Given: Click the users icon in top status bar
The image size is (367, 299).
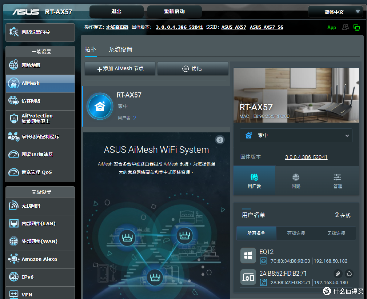Looking at the screenshot, I should point(345,27).
